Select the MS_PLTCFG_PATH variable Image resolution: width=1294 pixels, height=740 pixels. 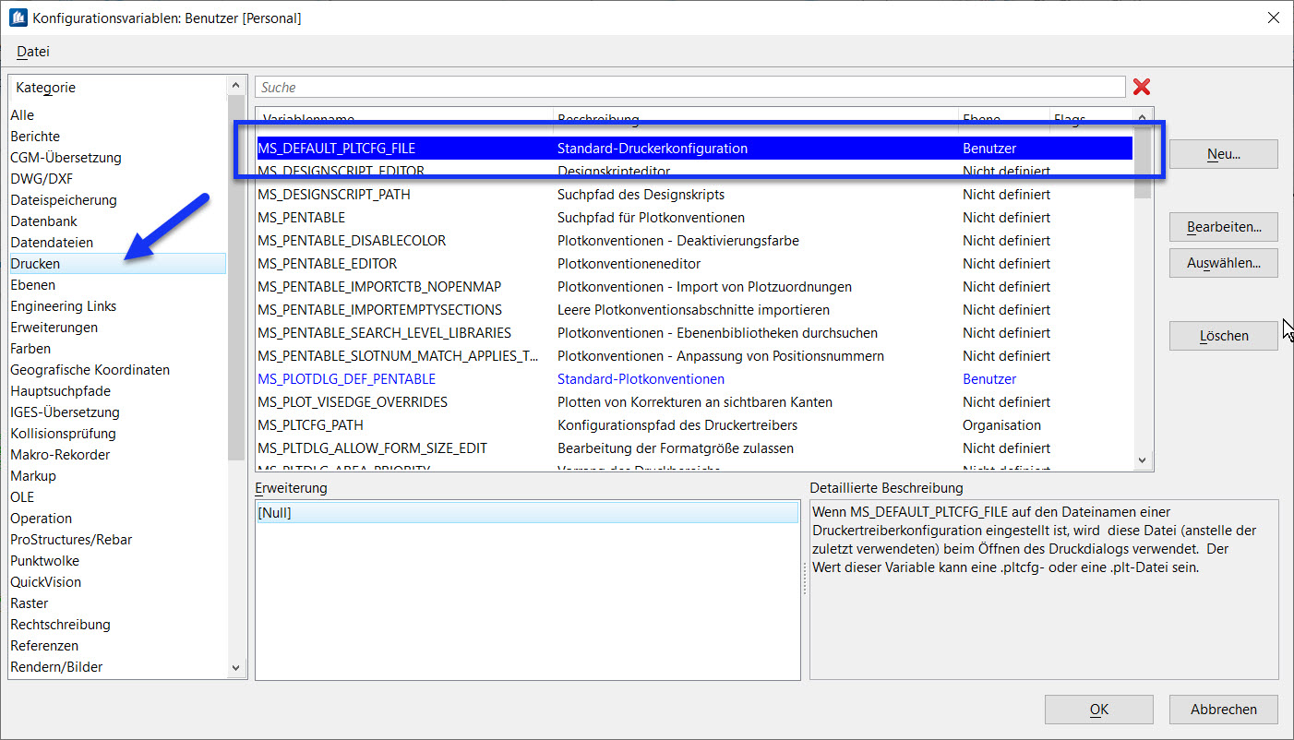pos(694,425)
